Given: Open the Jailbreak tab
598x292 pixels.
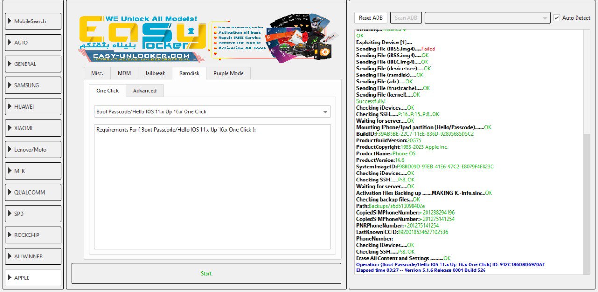Looking at the screenshot, I should 155,73.
